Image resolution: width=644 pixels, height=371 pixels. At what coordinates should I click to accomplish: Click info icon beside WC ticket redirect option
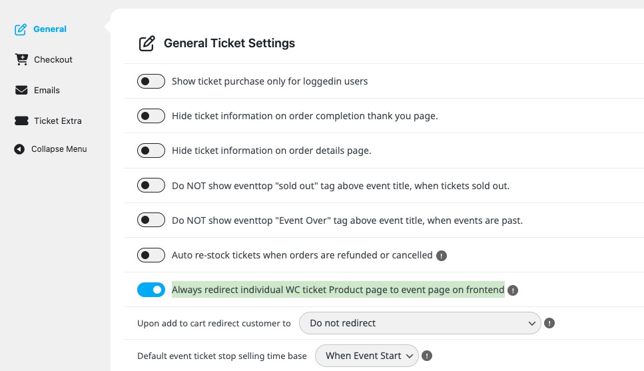(513, 290)
